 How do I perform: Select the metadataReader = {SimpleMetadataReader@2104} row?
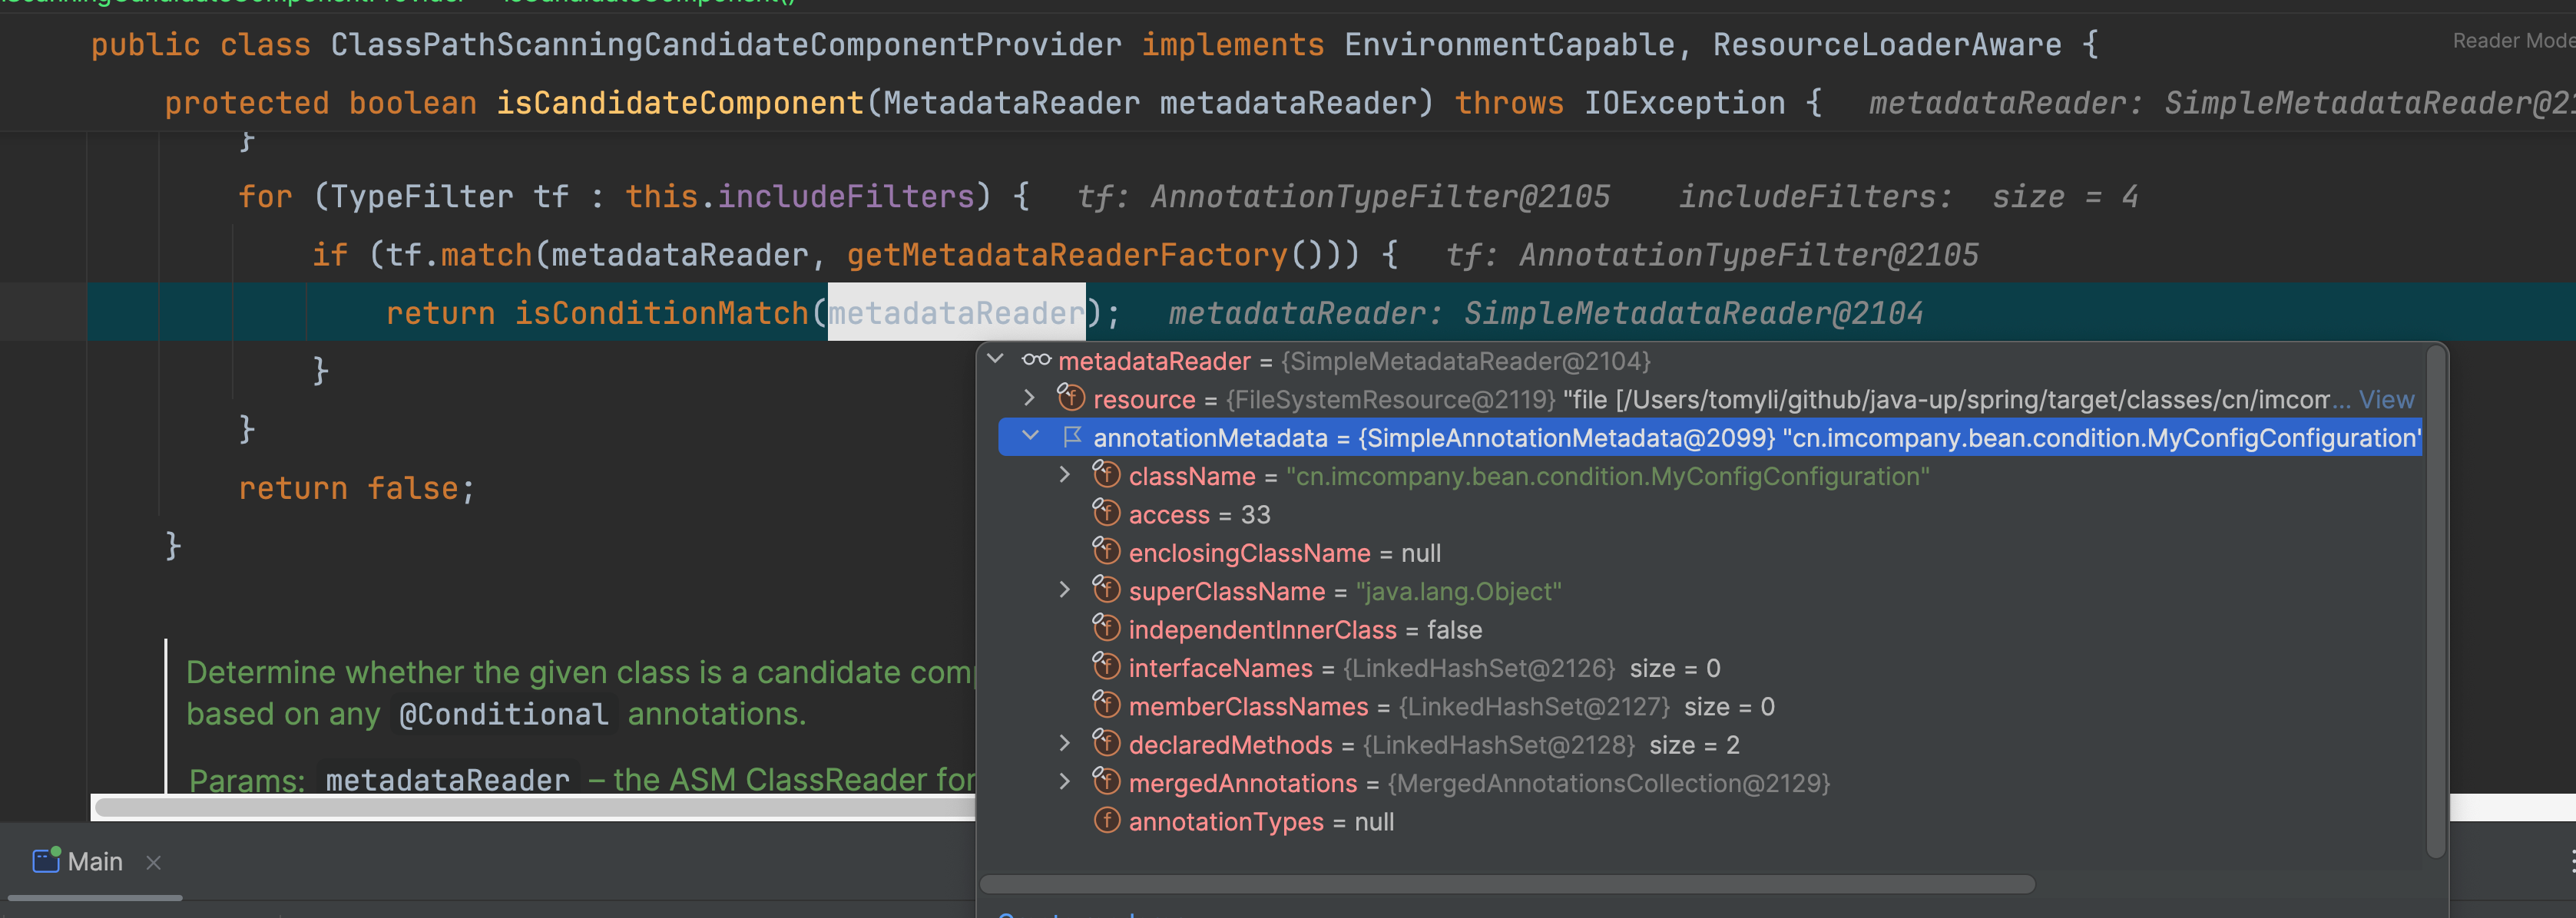(x=1710, y=361)
